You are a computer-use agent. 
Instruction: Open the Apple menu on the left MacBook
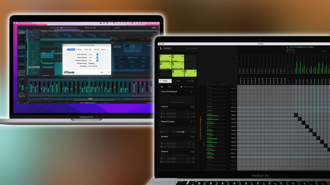[16, 23]
